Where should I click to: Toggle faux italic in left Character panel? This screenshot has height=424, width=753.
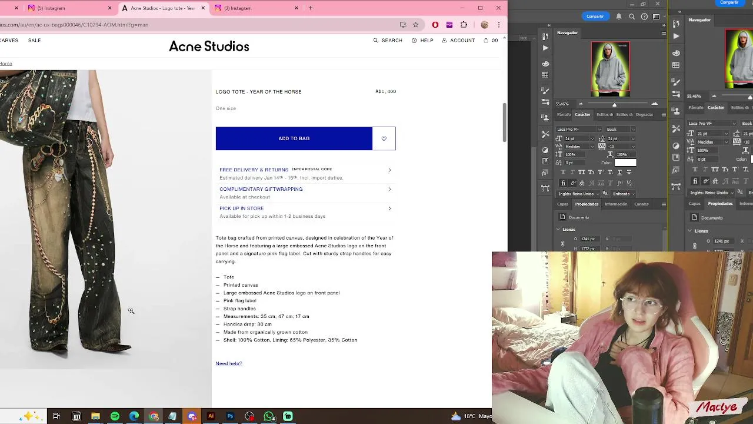click(573, 172)
